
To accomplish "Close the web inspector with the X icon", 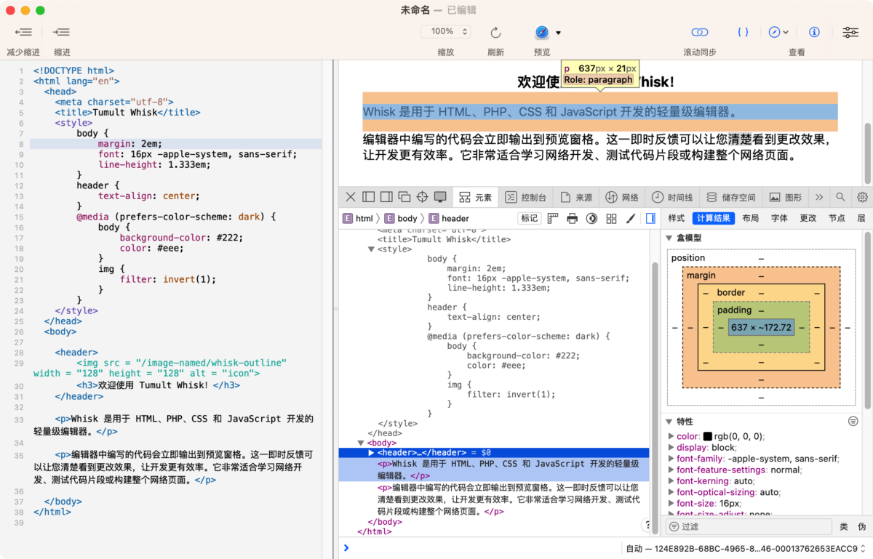I will pyautogui.click(x=351, y=197).
